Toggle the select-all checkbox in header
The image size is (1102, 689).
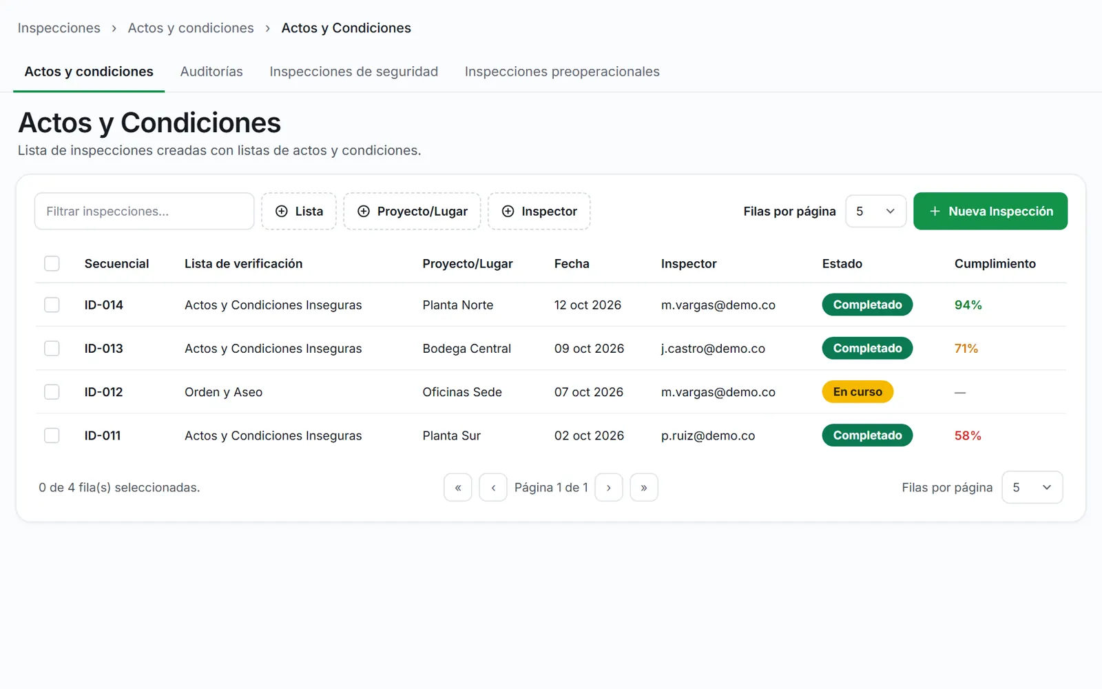pos(52,263)
